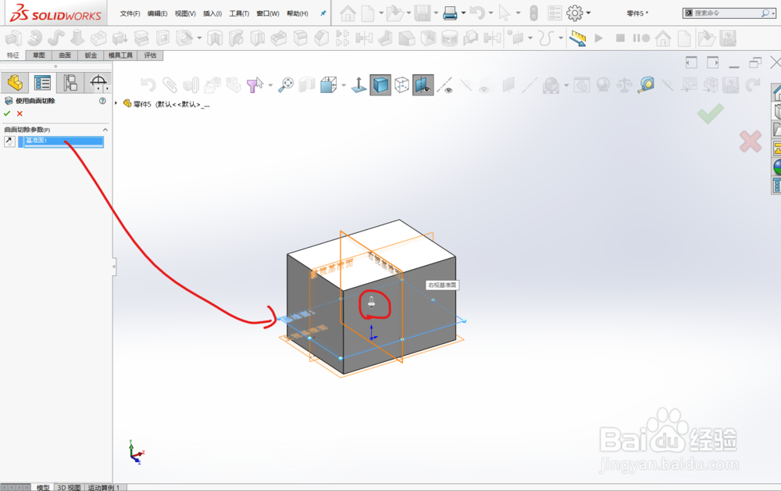
Task: Switch to the 钣金 command tab
Action: point(91,56)
